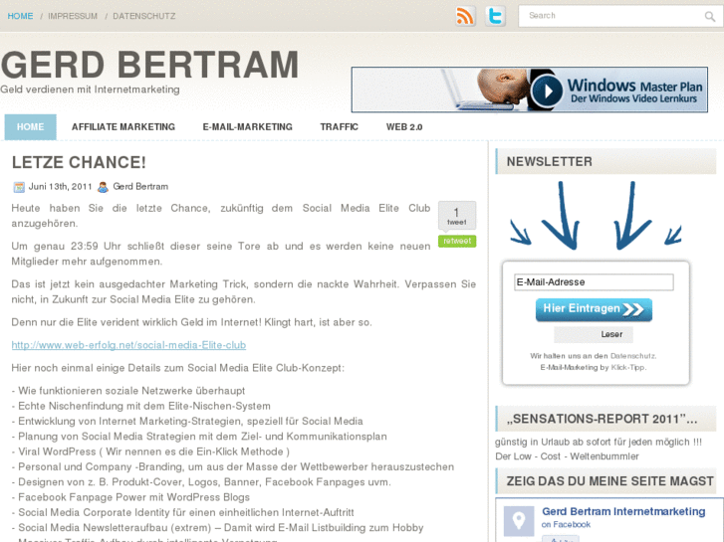
Task: Click the green retweet button
Action: 457,242
